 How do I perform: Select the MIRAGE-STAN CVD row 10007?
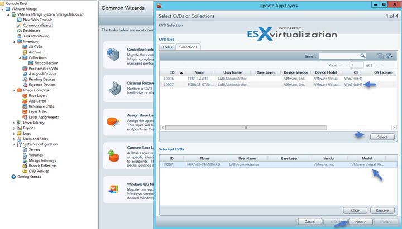point(279,85)
